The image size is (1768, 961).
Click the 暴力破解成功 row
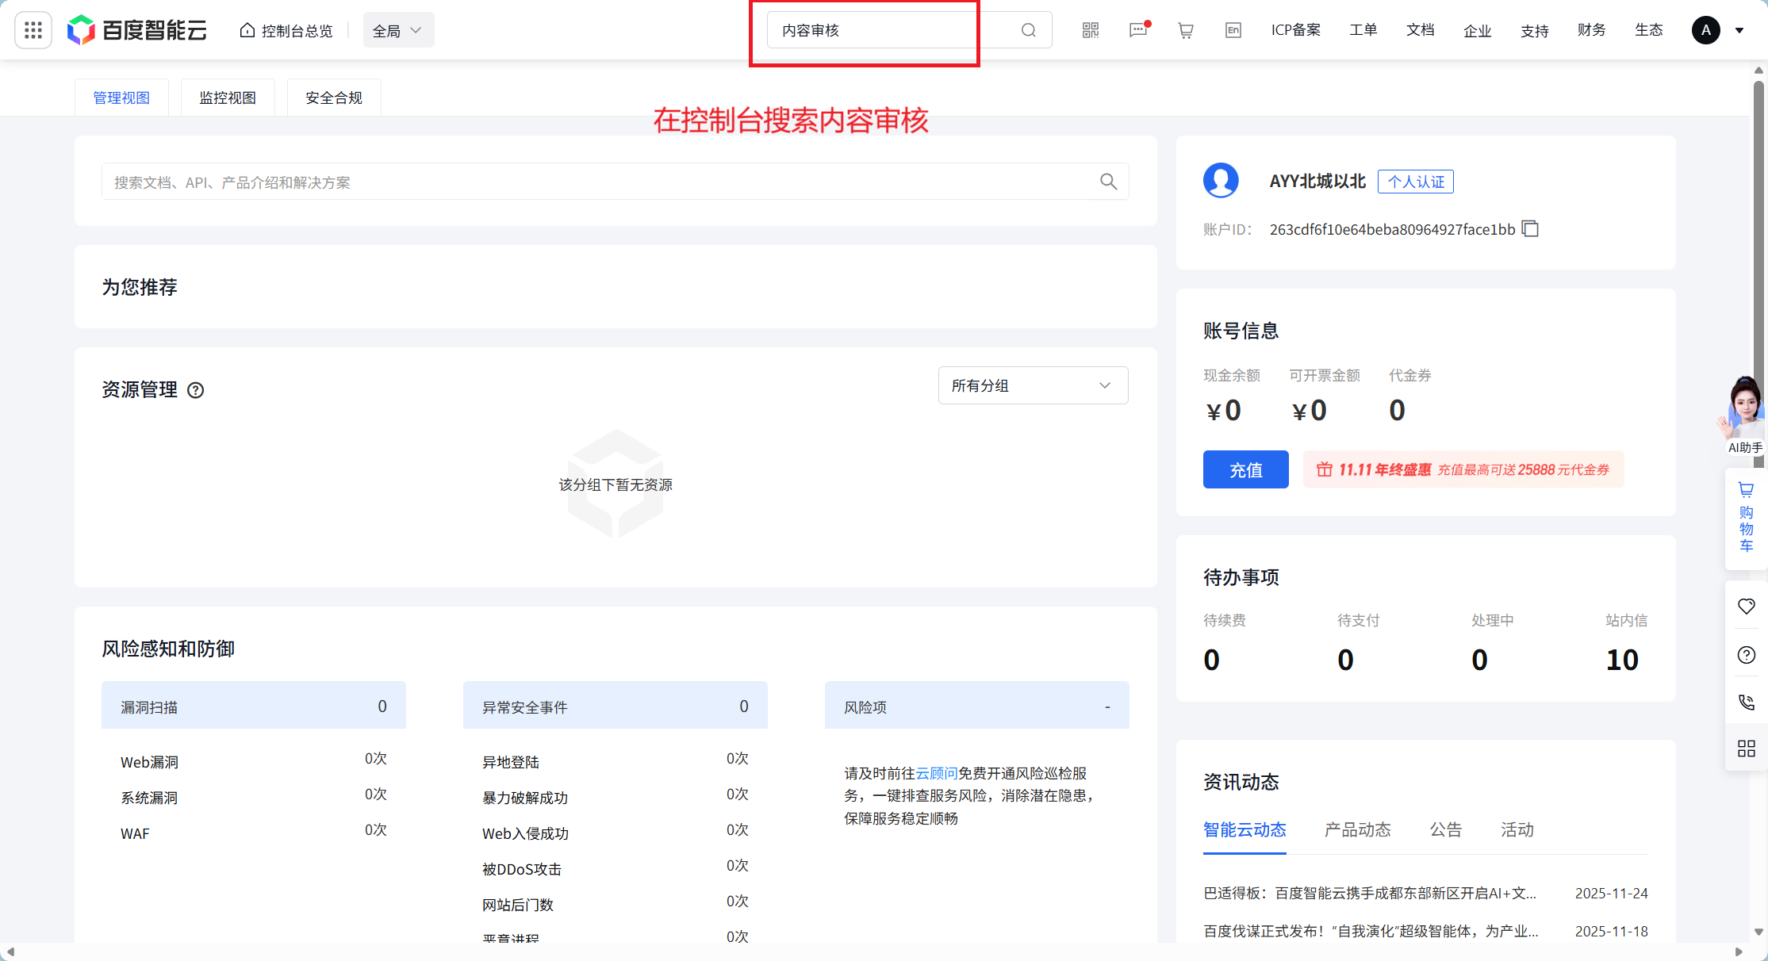tap(616, 797)
